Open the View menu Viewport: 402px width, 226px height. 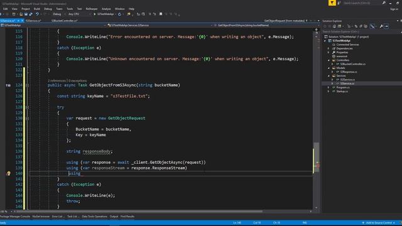(14, 9)
